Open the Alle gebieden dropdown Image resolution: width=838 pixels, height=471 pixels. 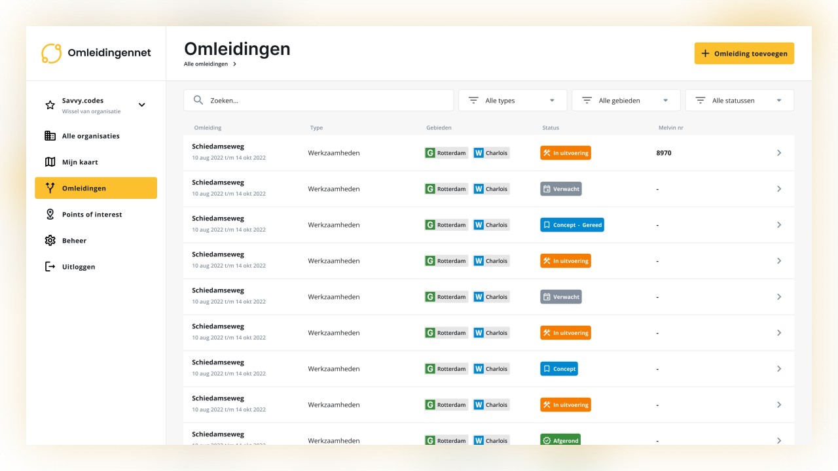click(626, 101)
